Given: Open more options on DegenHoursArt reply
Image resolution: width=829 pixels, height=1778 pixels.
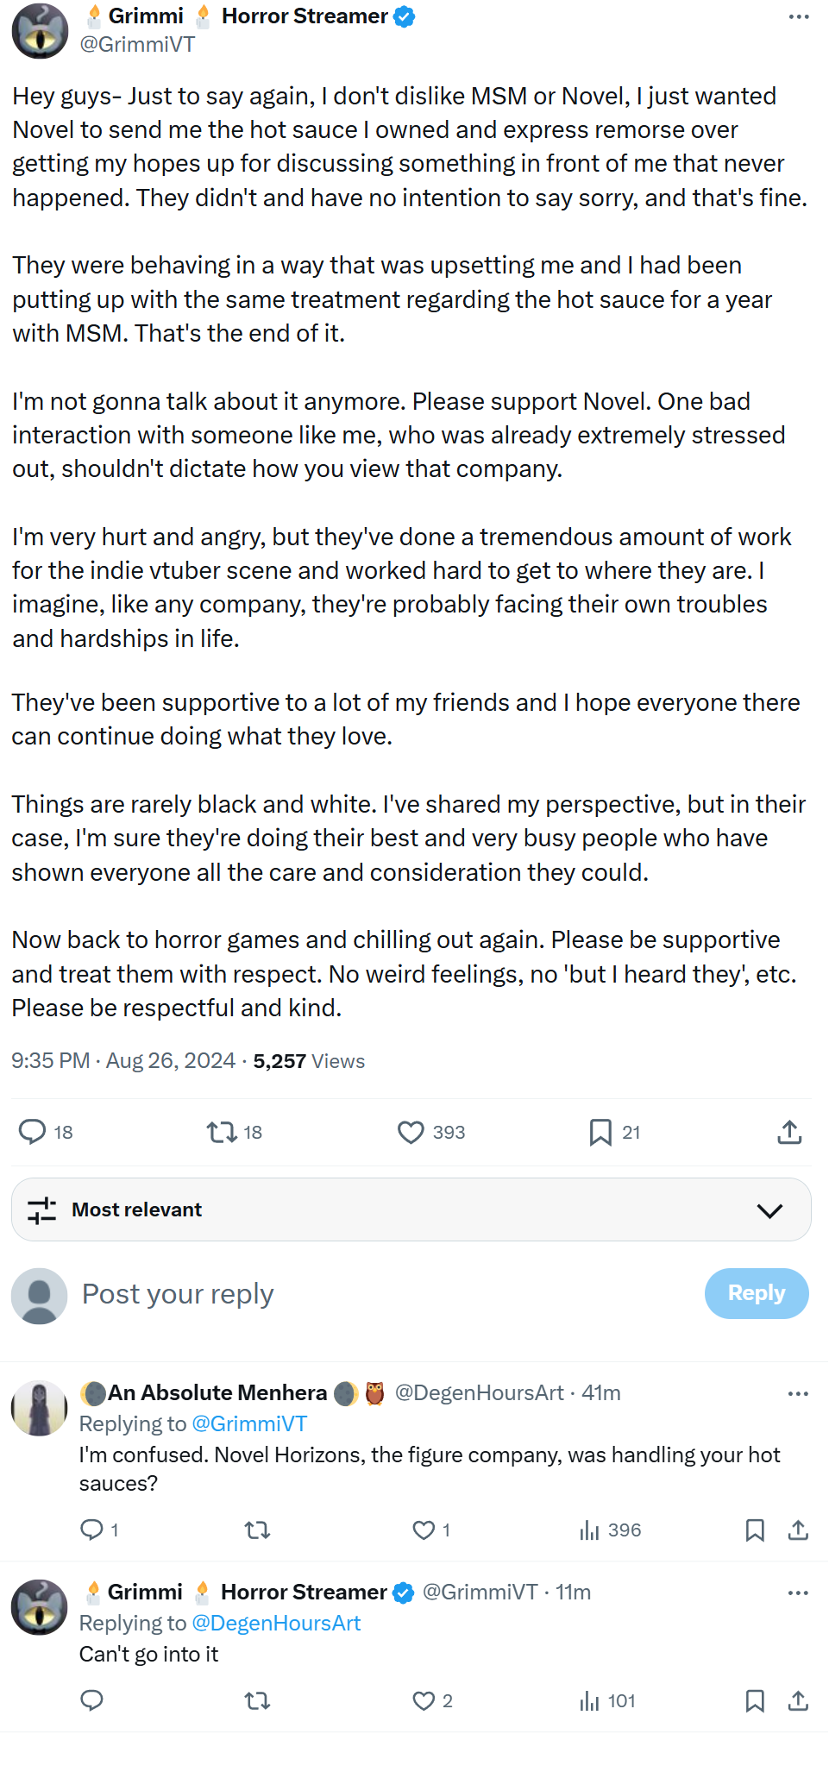Looking at the screenshot, I should [x=799, y=1393].
